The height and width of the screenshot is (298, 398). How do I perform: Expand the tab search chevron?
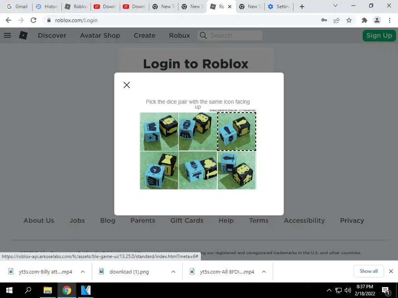[335, 5]
